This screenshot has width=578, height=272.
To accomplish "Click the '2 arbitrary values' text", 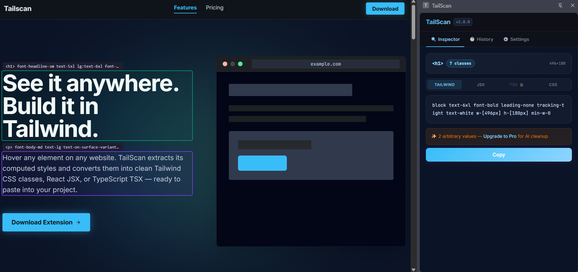I will [457, 136].
